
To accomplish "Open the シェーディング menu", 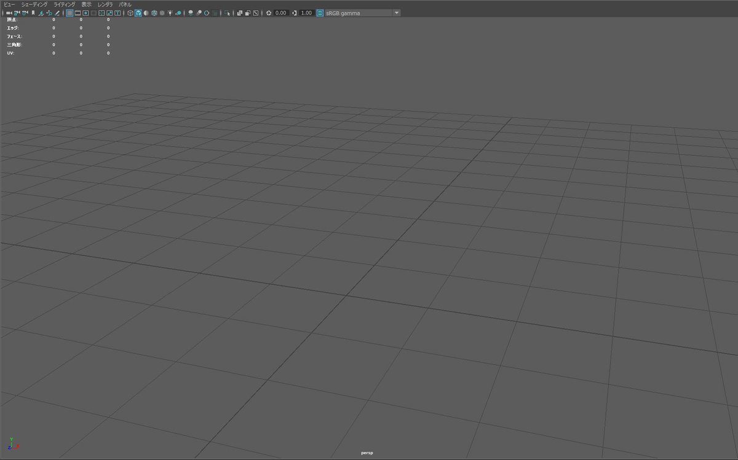I will [x=34, y=4].
